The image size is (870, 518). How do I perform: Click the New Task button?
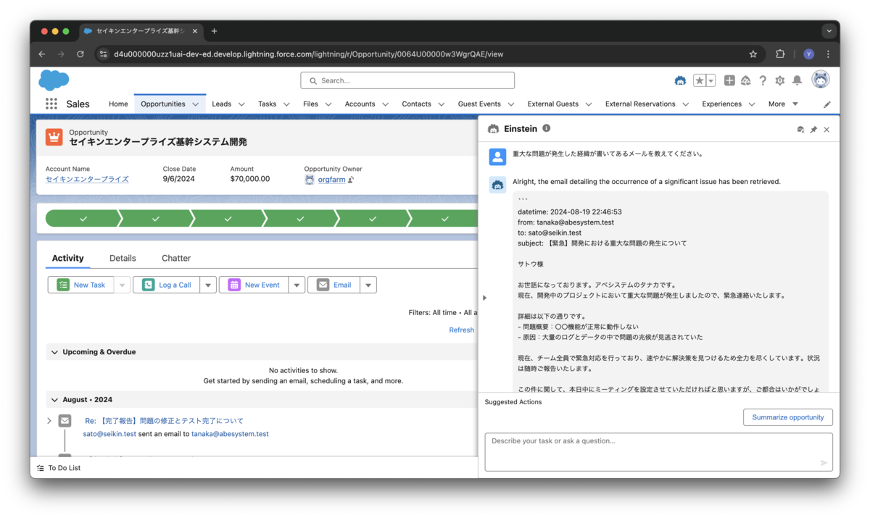81,285
